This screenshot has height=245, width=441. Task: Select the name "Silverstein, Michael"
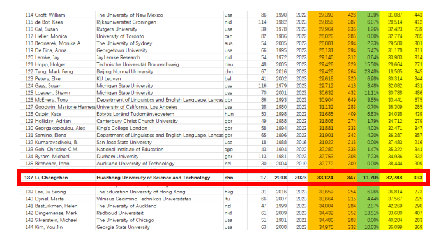[56, 220]
